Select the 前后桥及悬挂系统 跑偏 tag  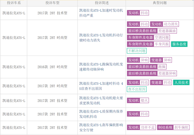[147, 67]
